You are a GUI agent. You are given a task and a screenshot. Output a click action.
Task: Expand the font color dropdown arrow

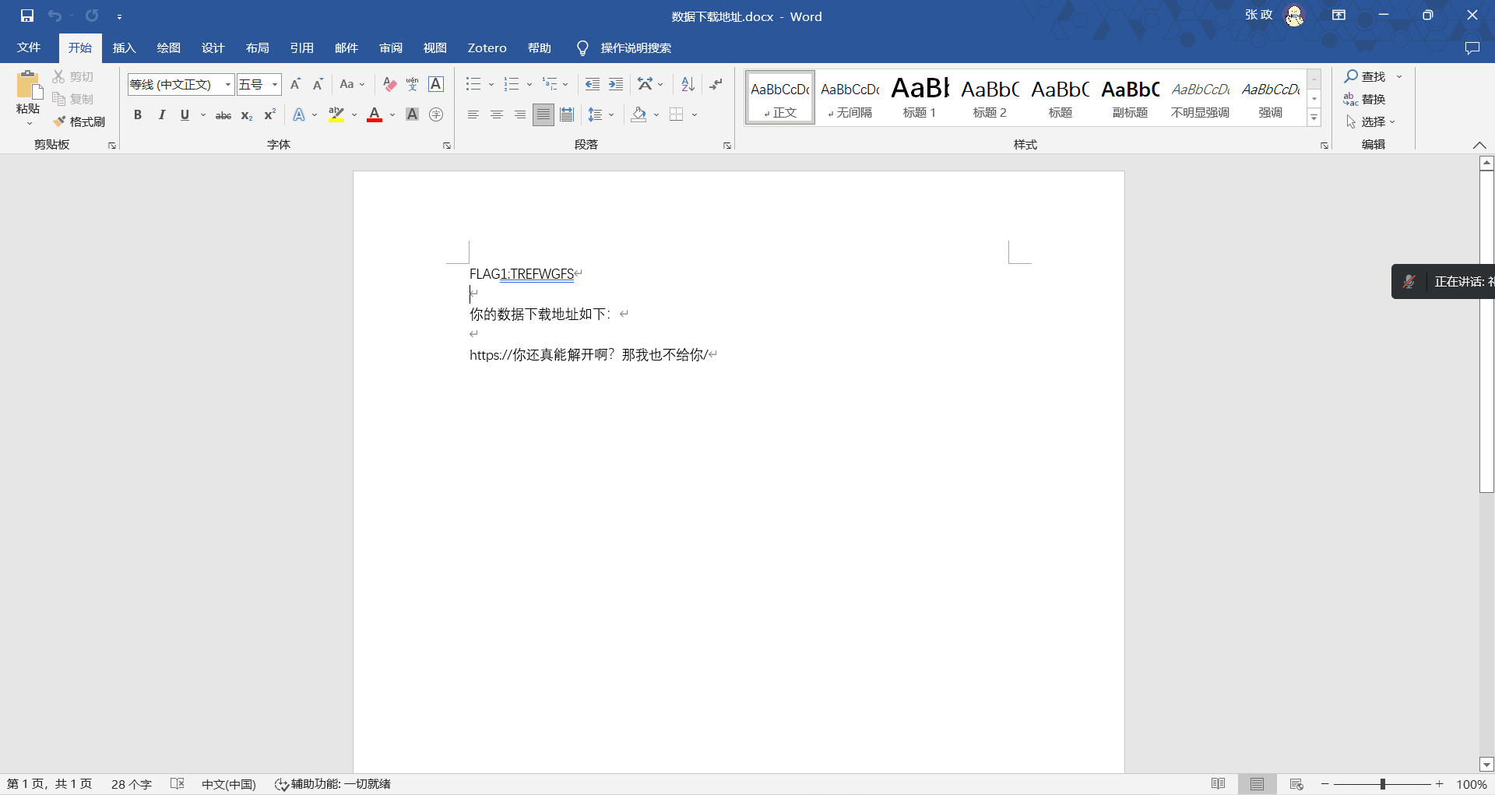pyautogui.click(x=392, y=114)
